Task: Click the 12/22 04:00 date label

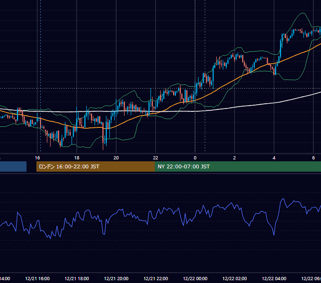Action: (274, 278)
